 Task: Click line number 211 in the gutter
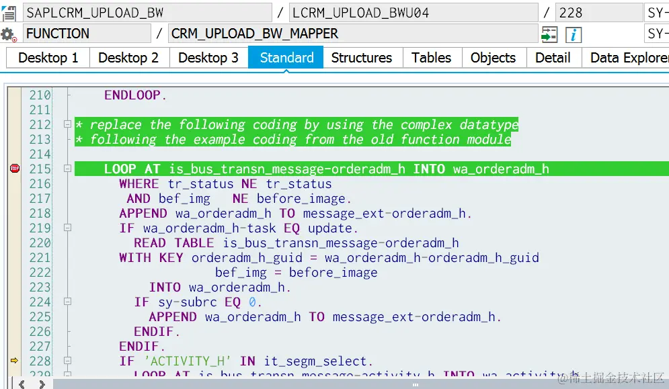coord(40,110)
